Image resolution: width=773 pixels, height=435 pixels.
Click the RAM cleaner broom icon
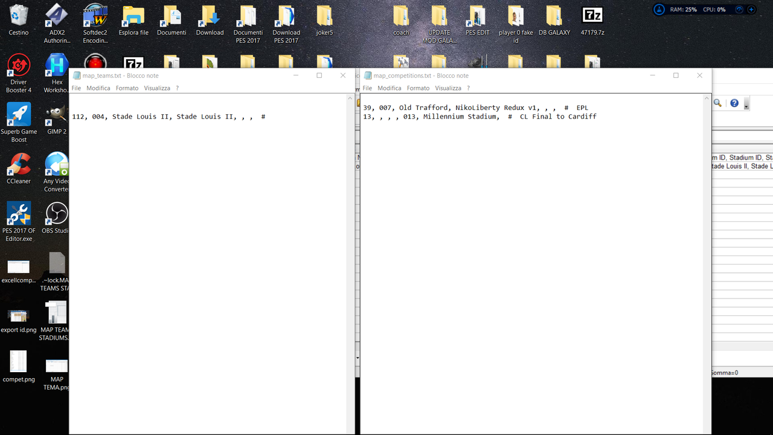[660, 9]
